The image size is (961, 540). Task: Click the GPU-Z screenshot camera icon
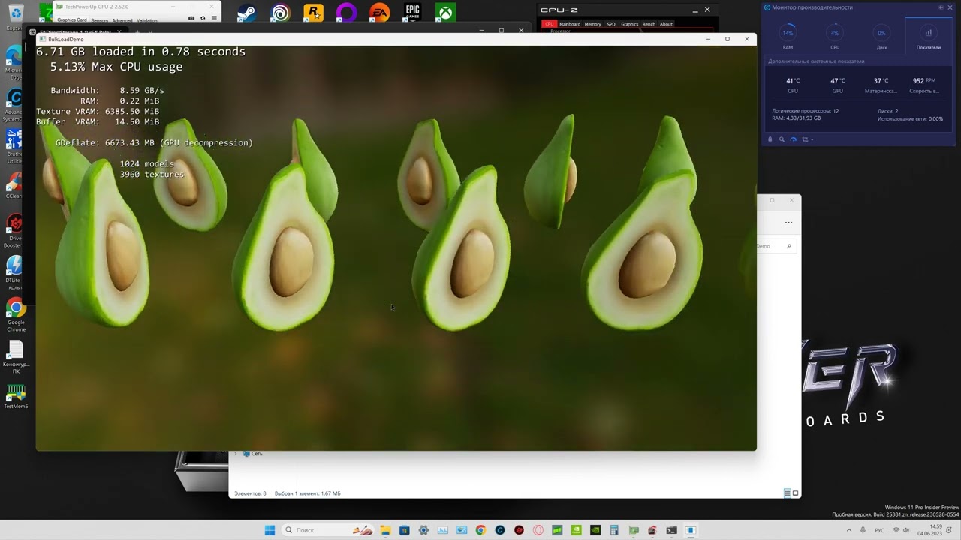(192, 18)
